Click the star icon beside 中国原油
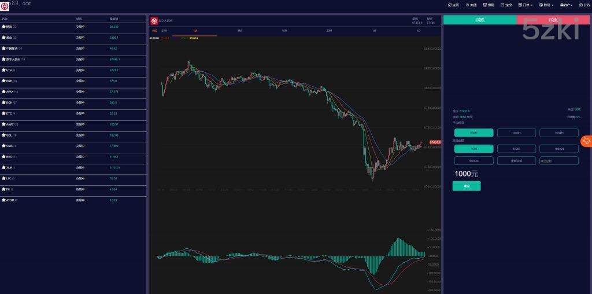592x294 pixels. [3, 49]
